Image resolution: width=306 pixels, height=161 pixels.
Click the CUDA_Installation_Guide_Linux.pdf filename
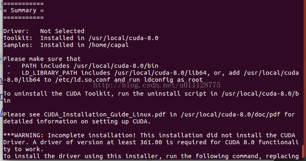[x=105, y=114]
